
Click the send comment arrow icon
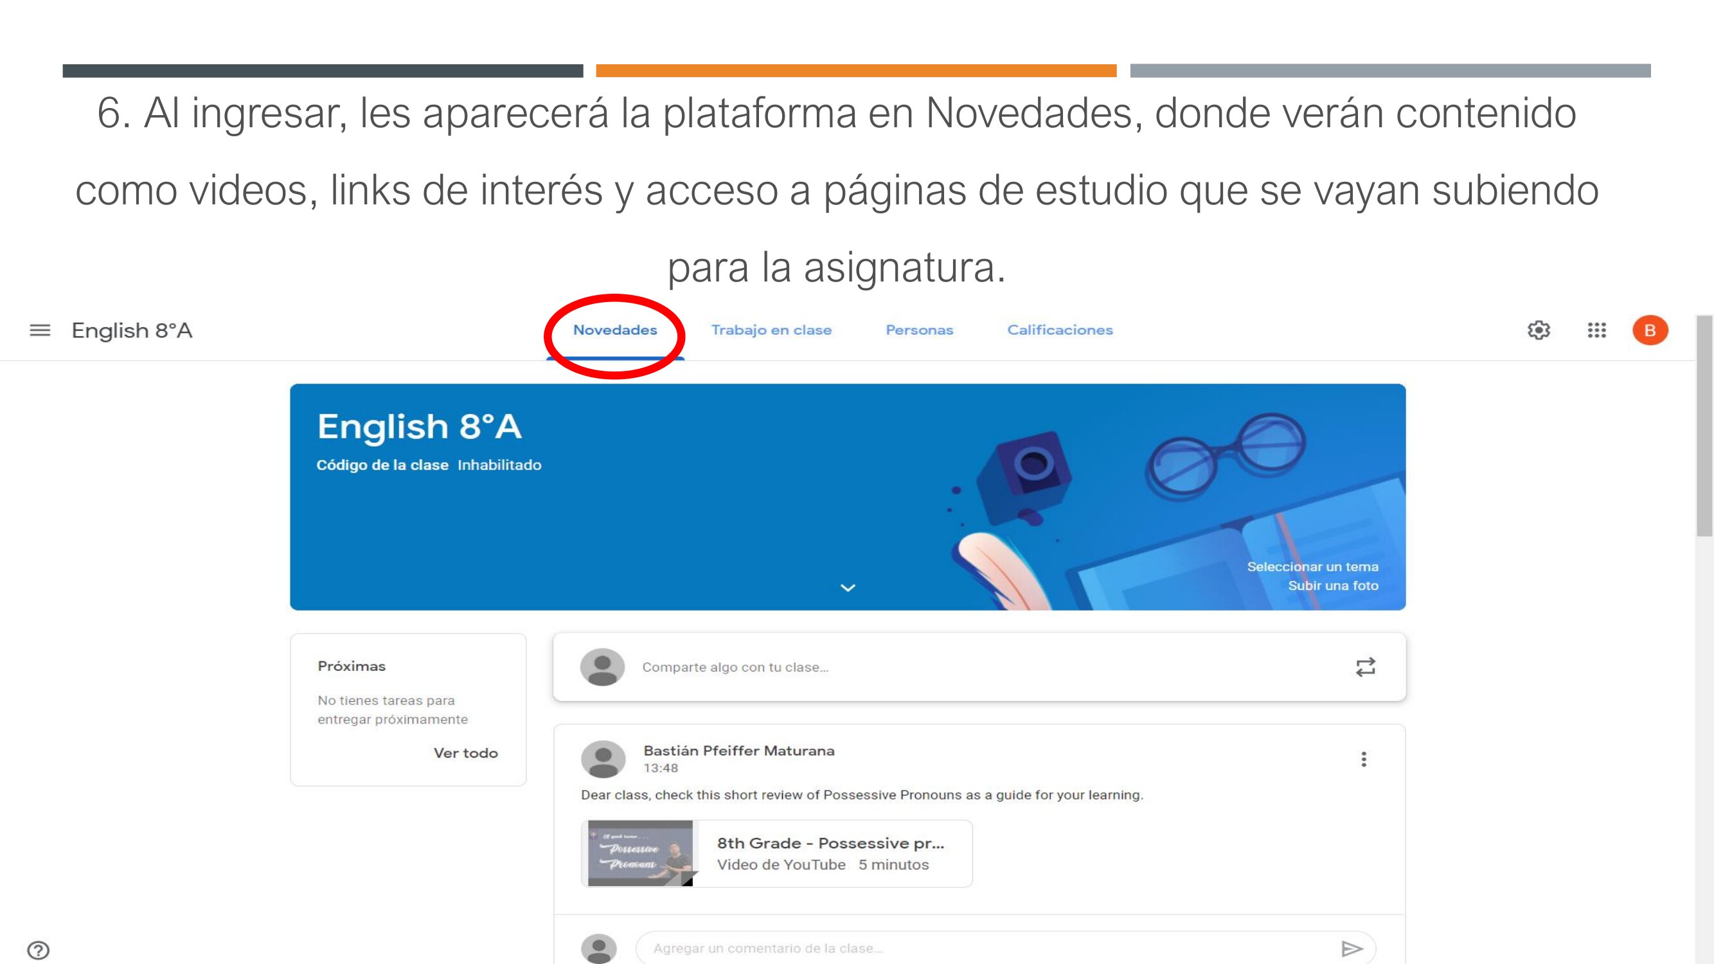[x=1352, y=949]
